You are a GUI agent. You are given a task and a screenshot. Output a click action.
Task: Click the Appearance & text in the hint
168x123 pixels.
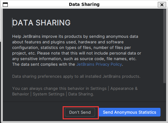[x=124, y=89]
